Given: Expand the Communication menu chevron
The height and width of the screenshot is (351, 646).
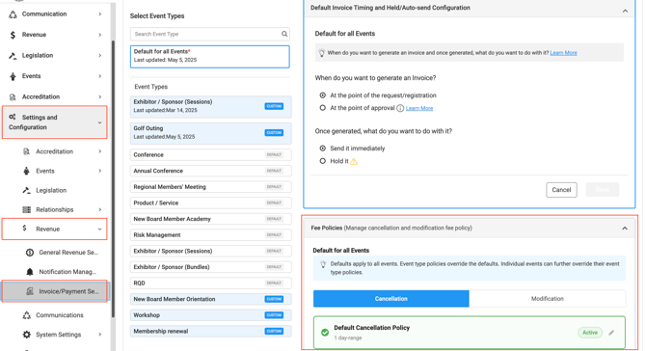Looking at the screenshot, I should [100, 14].
